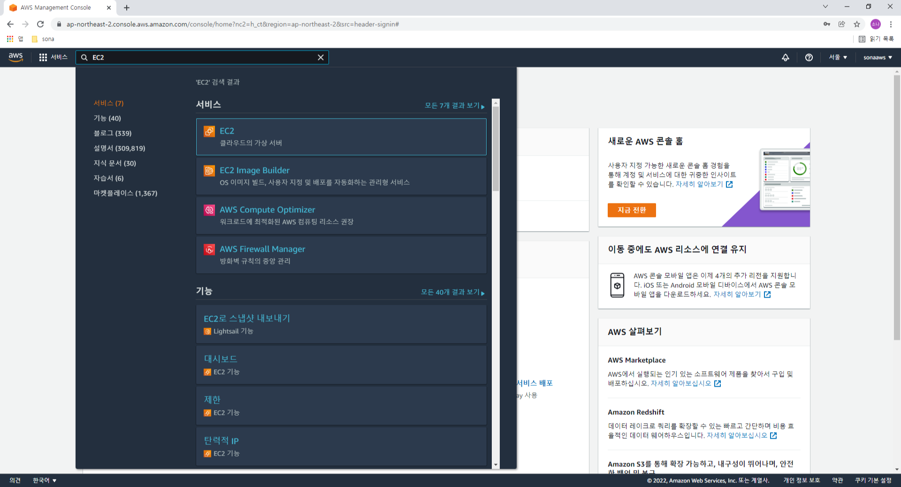The width and height of the screenshot is (901, 487).
Task: Open EC2로 스냅샷 내보내기 feature
Action: point(341,324)
